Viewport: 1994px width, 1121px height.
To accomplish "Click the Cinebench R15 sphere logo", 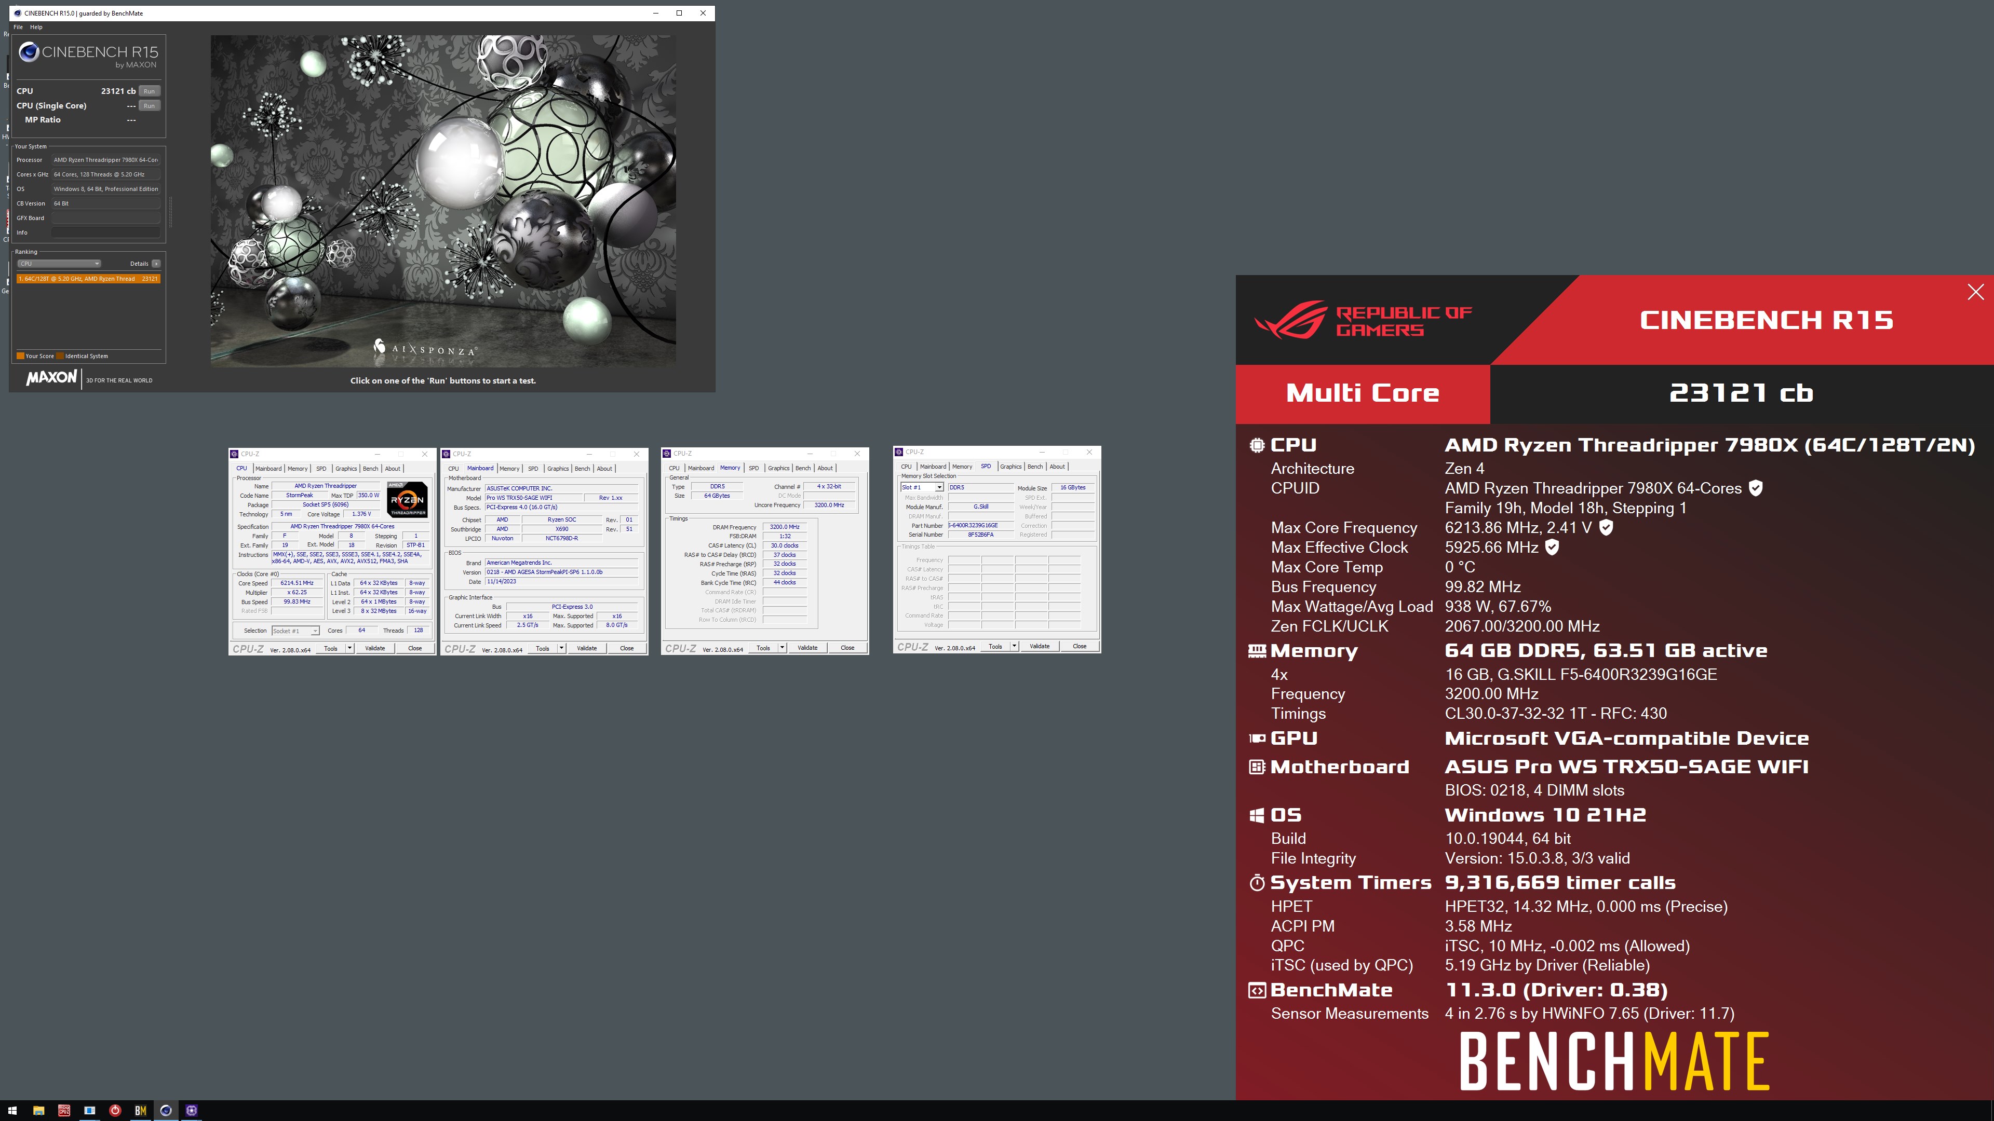I will 29,52.
